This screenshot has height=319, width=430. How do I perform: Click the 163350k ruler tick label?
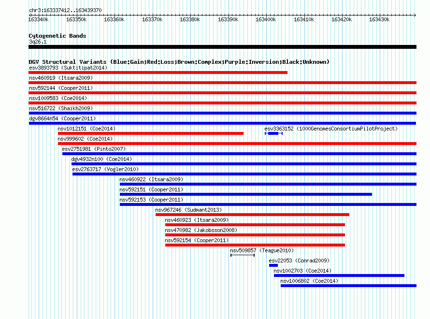76,19
